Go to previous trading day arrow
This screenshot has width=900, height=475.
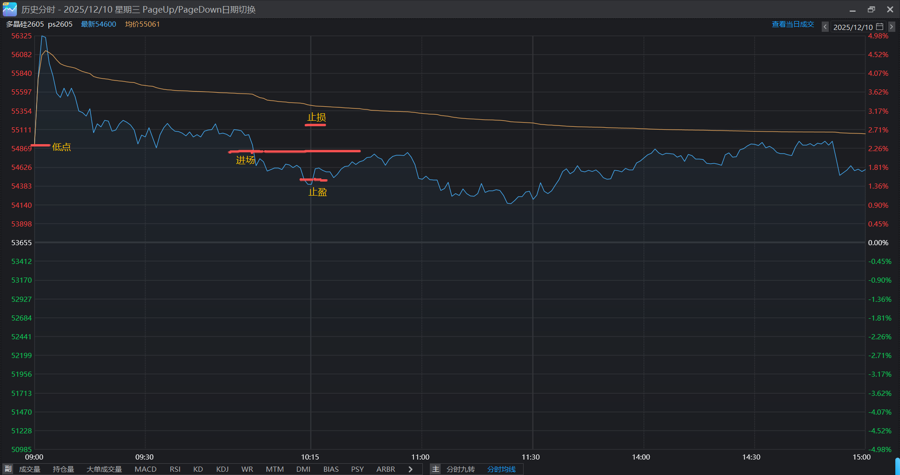pyautogui.click(x=825, y=27)
